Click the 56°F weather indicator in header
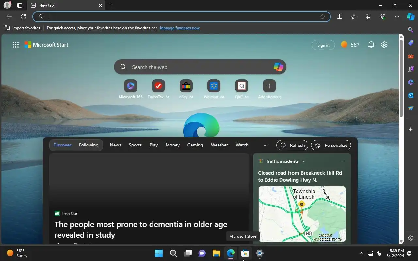 [350, 45]
